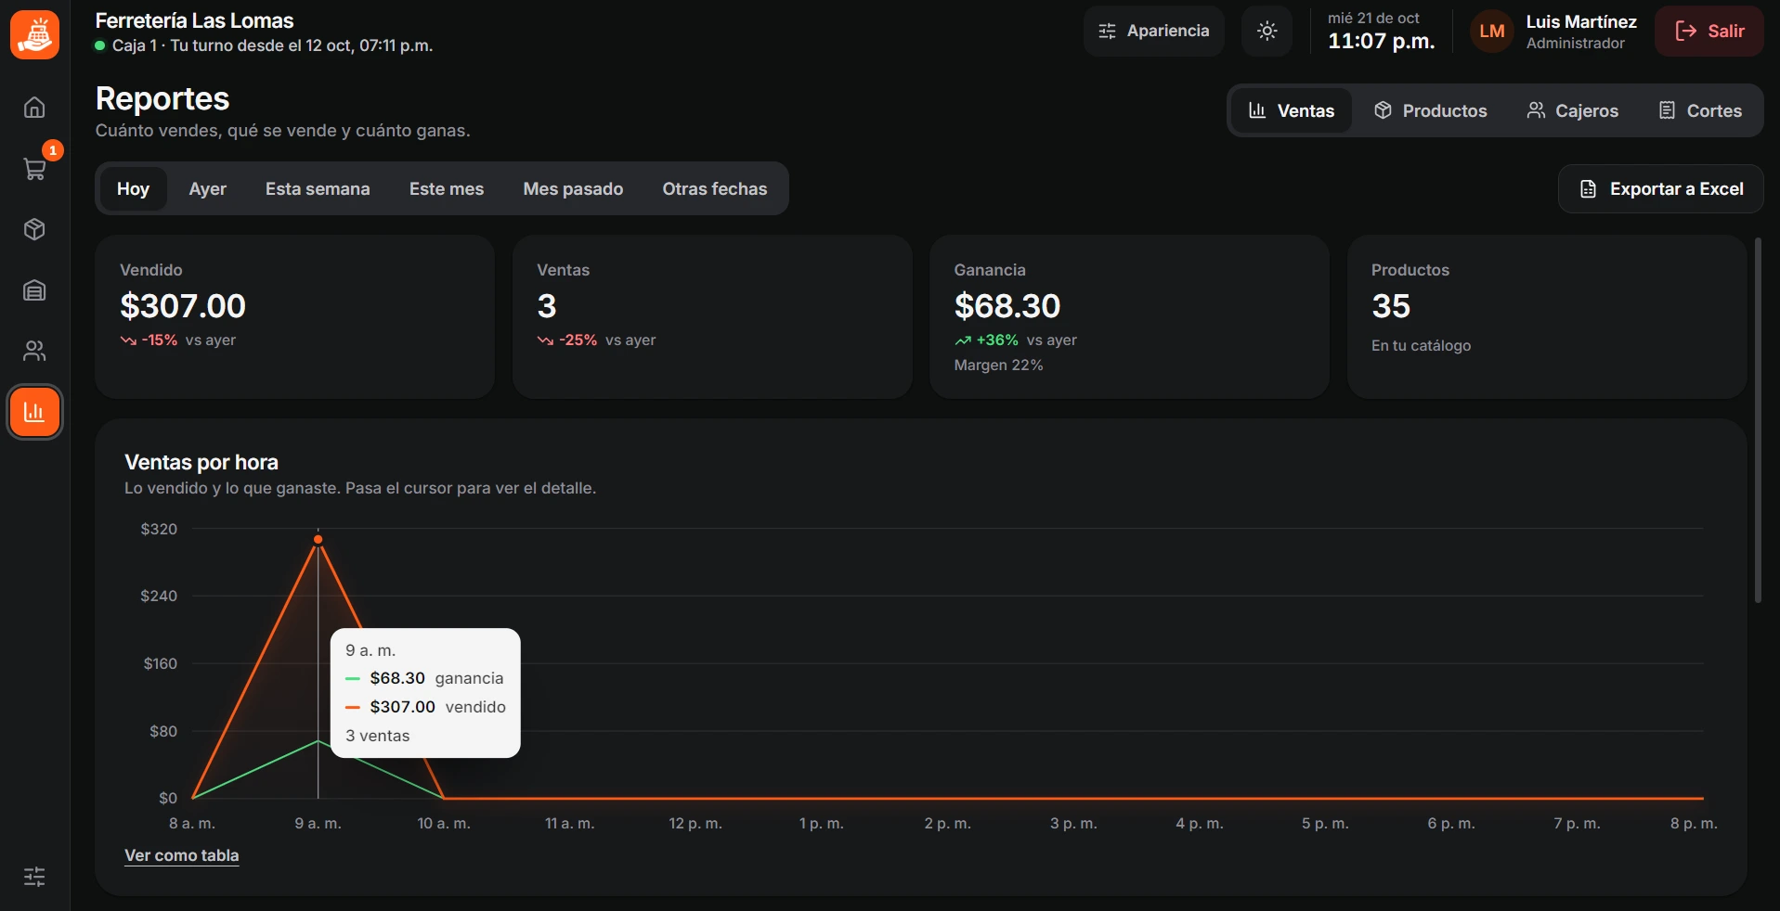The height and width of the screenshot is (911, 1780).
Task: Click the LM user avatar
Action: tap(1492, 31)
